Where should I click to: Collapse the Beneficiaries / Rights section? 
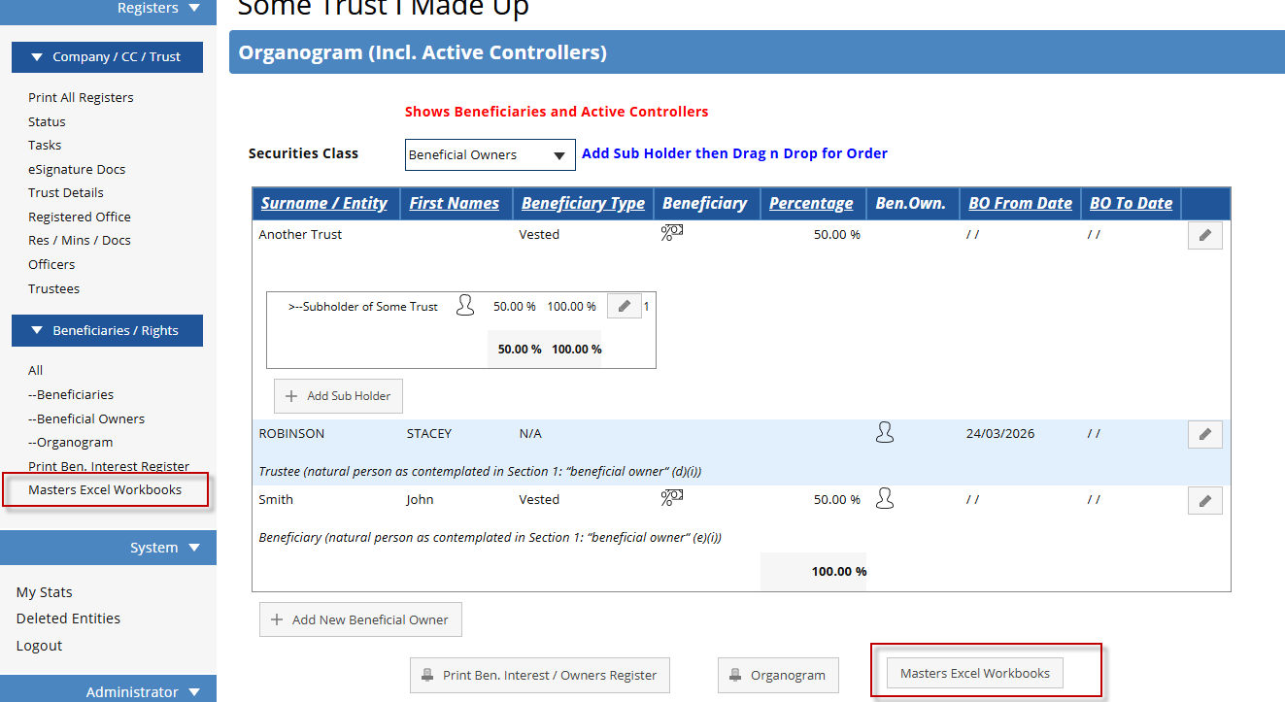pyautogui.click(x=108, y=330)
